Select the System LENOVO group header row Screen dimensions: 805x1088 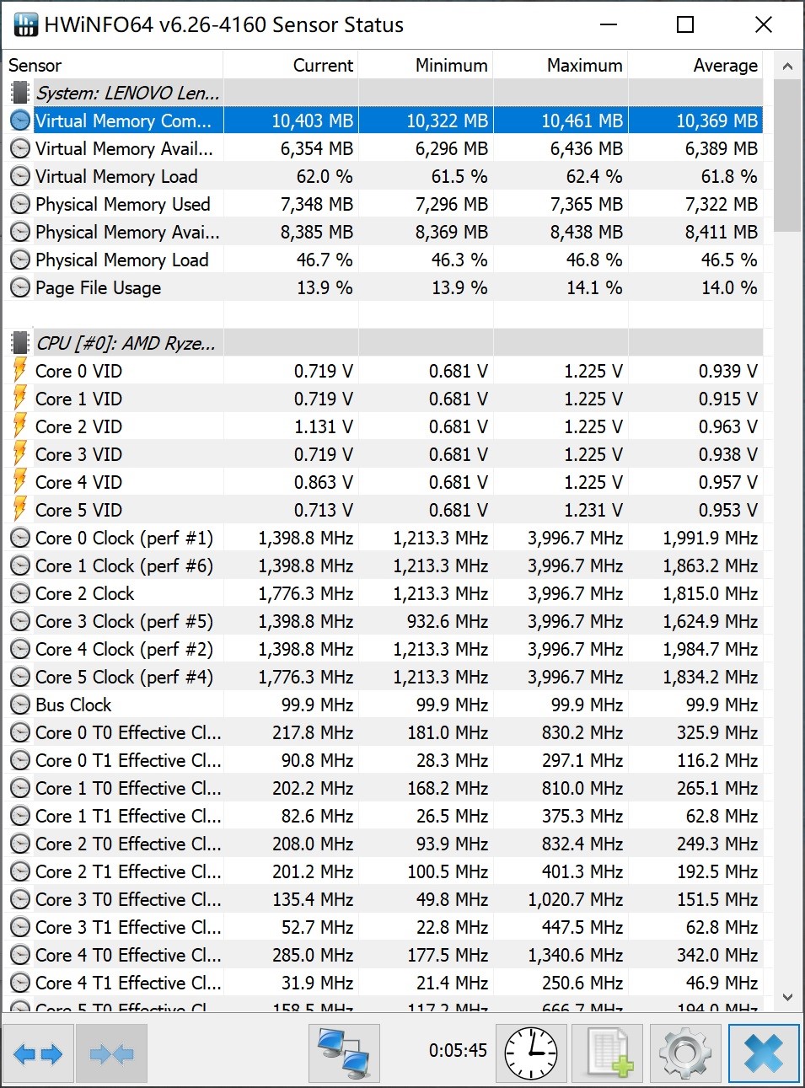(383, 93)
